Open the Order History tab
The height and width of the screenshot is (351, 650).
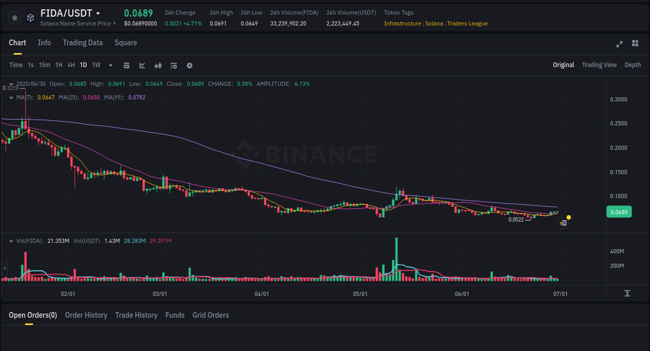click(x=86, y=315)
